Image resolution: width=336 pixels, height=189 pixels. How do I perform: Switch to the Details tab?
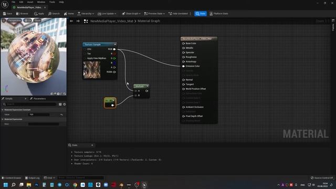pyautogui.click(x=9, y=99)
